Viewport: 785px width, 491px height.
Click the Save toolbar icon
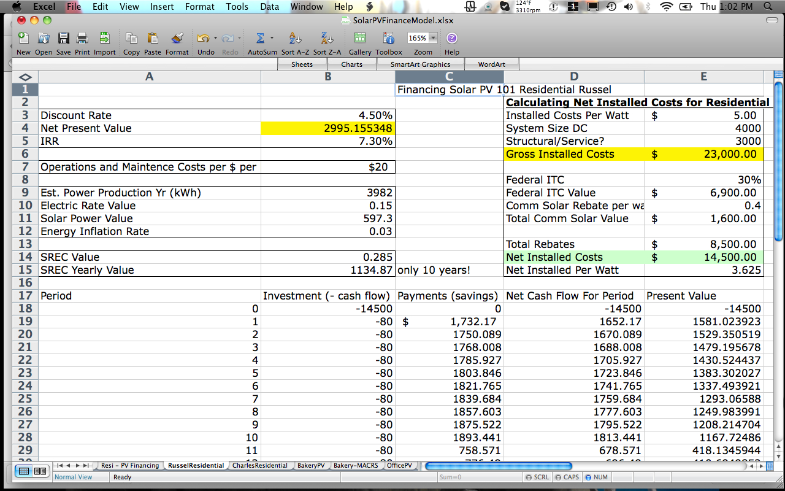tap(63, 39)
